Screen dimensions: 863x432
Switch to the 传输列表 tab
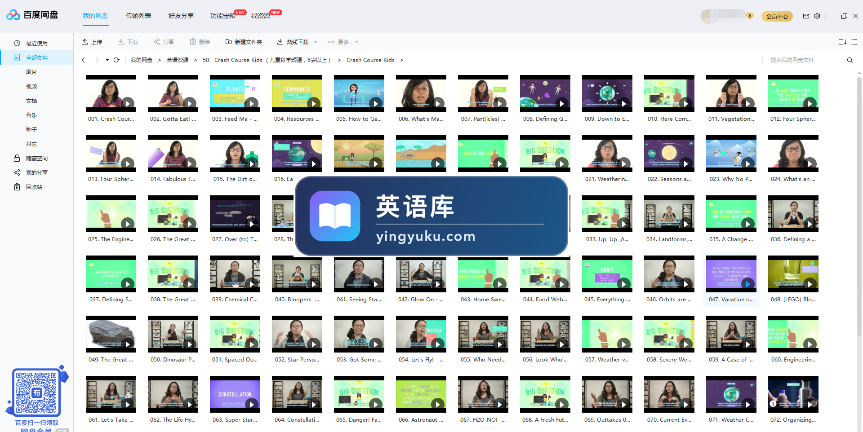point(138,16)
